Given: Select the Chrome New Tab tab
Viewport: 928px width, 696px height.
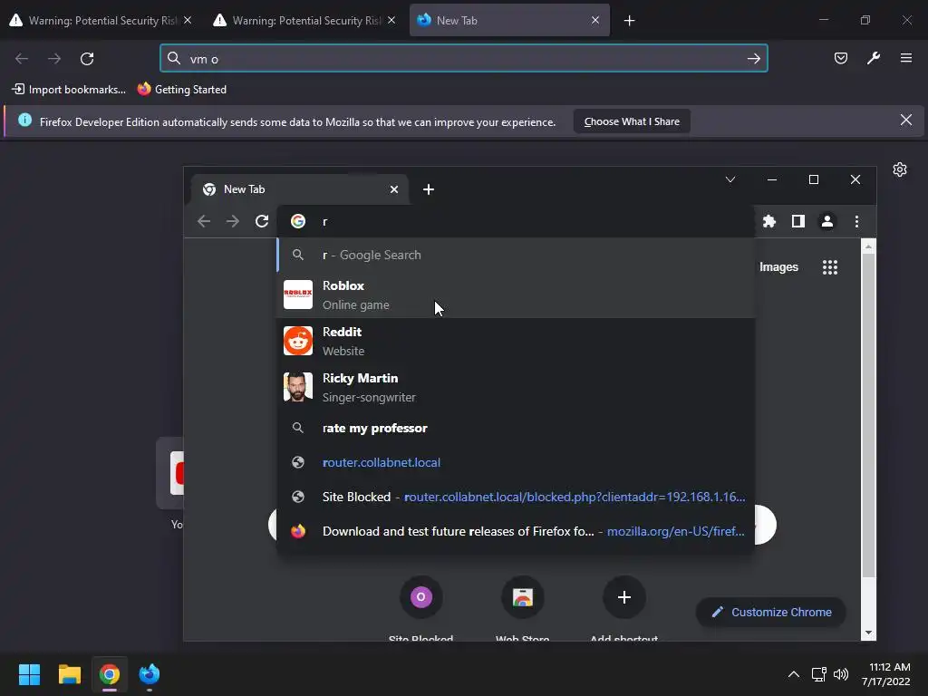Looking at the screenshot, I should tap(299, 189).
